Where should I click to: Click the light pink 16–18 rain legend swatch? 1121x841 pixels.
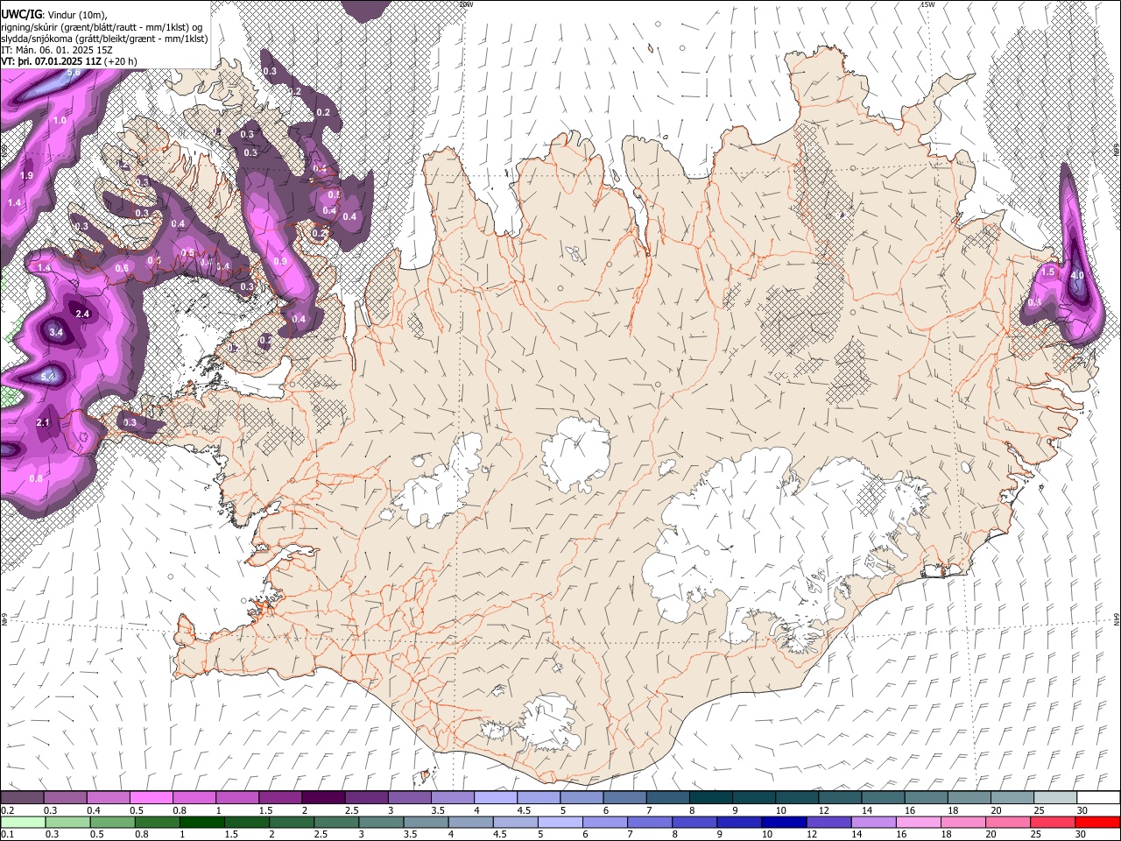point(917,822)
